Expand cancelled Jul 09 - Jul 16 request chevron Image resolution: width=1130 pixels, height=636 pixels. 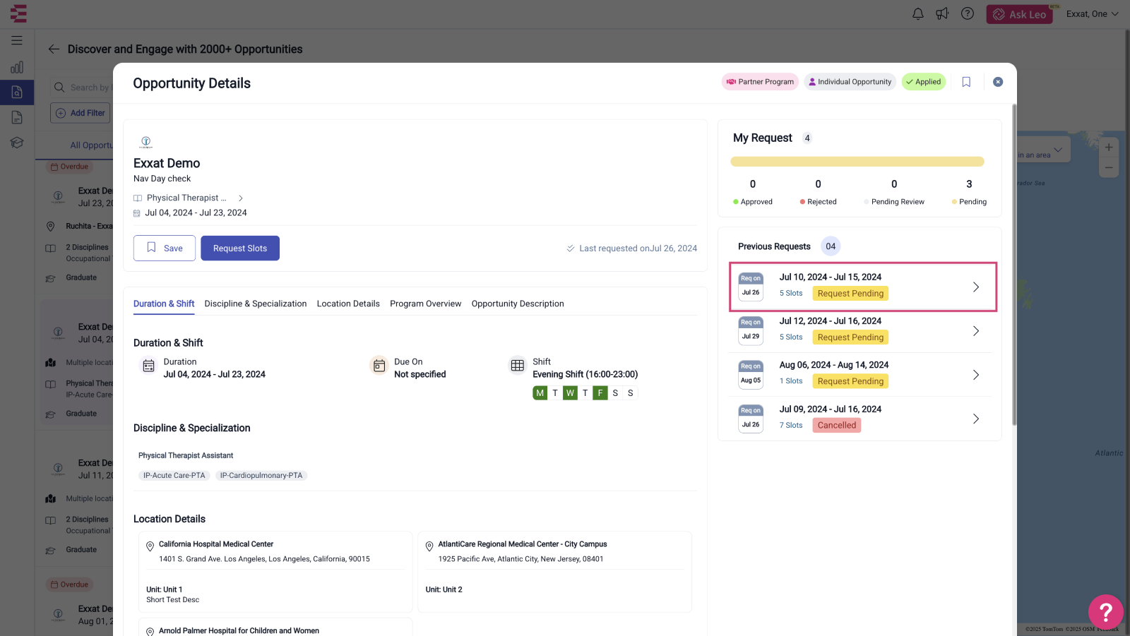click(976, 419)
